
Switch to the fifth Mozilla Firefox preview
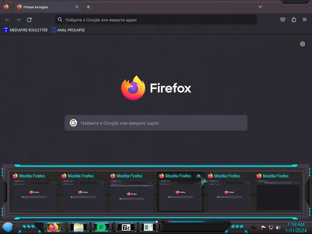click(229, 192)
